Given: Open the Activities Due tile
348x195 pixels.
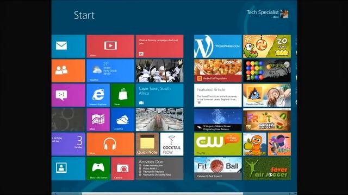Looking at the screenshot, I should pos(159,168).
